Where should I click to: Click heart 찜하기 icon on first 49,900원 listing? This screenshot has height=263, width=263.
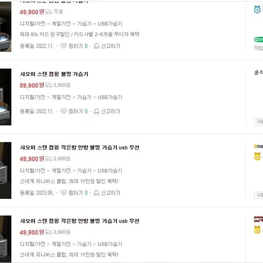[64, 45]
